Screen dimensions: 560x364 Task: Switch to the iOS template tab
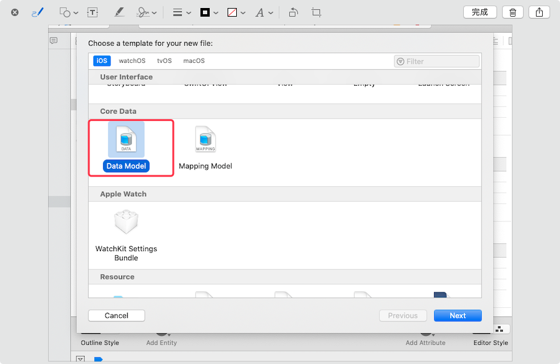pos(102,60)
